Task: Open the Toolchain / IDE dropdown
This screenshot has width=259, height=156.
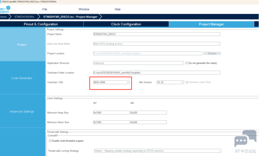Action: (x=111, y=82)
